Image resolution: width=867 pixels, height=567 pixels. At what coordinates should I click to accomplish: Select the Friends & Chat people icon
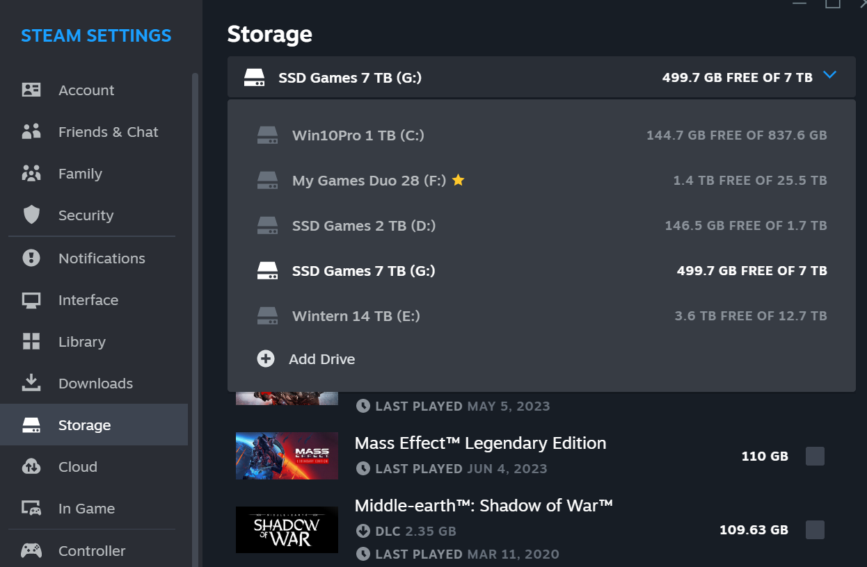pyautogui.click(x=31, y=132)
